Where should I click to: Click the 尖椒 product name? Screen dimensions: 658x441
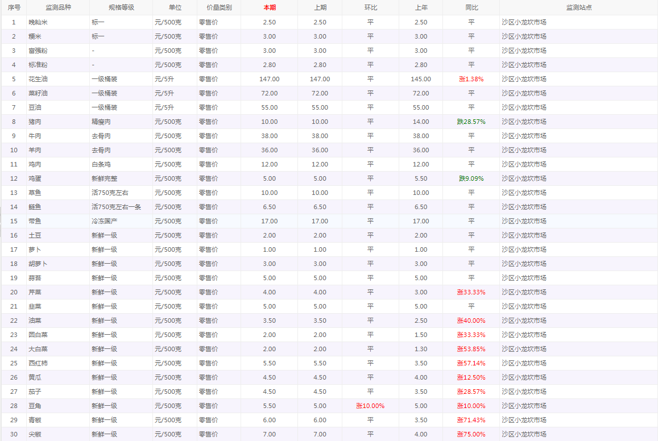[35, 434]
